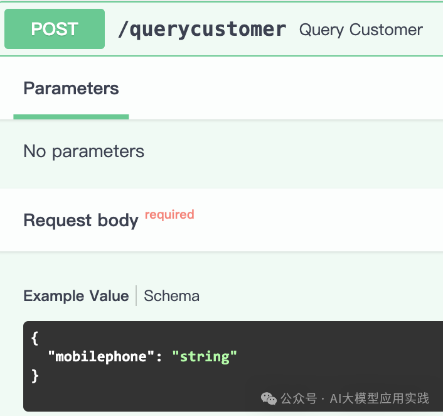Select the Example Value tab
Screen dimensions: 443x416
point(76,296)
